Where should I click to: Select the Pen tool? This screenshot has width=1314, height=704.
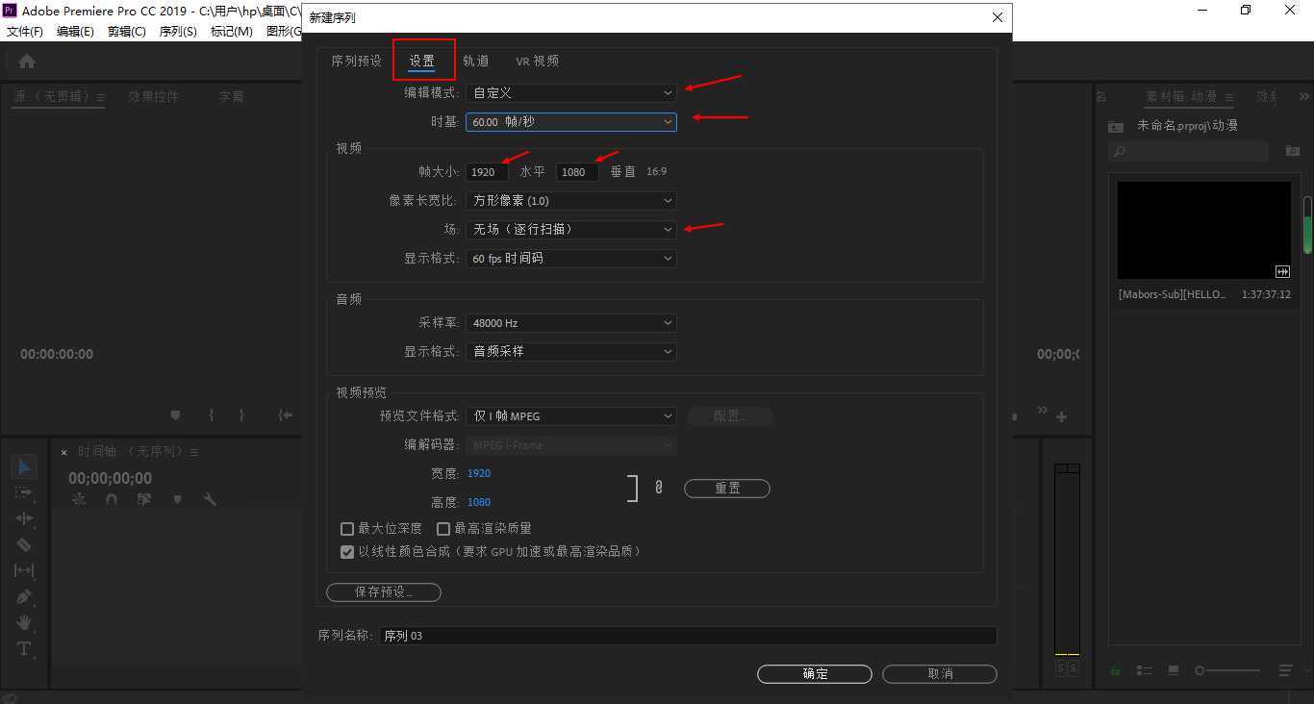pos(24,596)
